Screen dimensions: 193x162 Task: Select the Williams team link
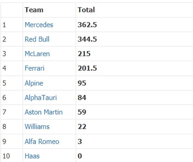[37, 127]
